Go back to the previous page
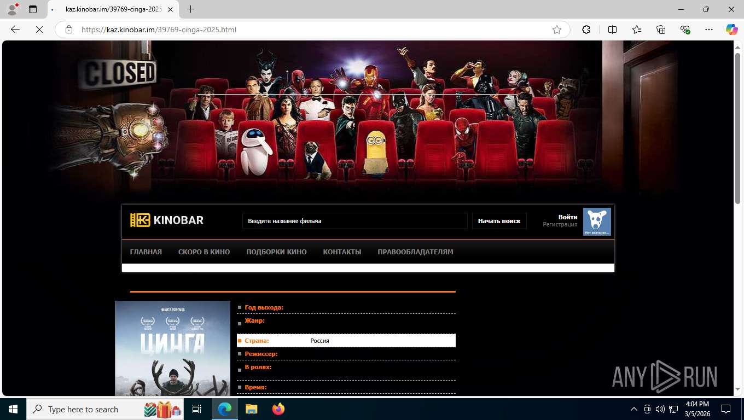 click(15, 30)
